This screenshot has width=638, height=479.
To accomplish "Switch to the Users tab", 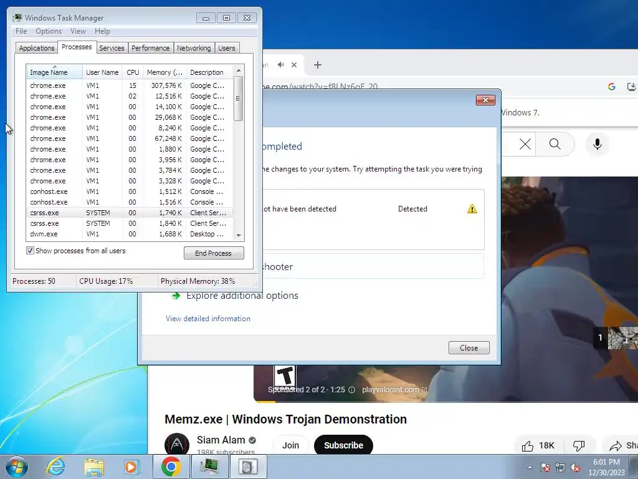I will coord(226,48).
